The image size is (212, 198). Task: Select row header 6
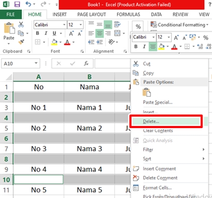[6, 139]
